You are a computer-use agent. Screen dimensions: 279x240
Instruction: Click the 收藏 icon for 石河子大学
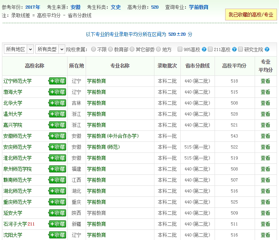click(57, 224)
